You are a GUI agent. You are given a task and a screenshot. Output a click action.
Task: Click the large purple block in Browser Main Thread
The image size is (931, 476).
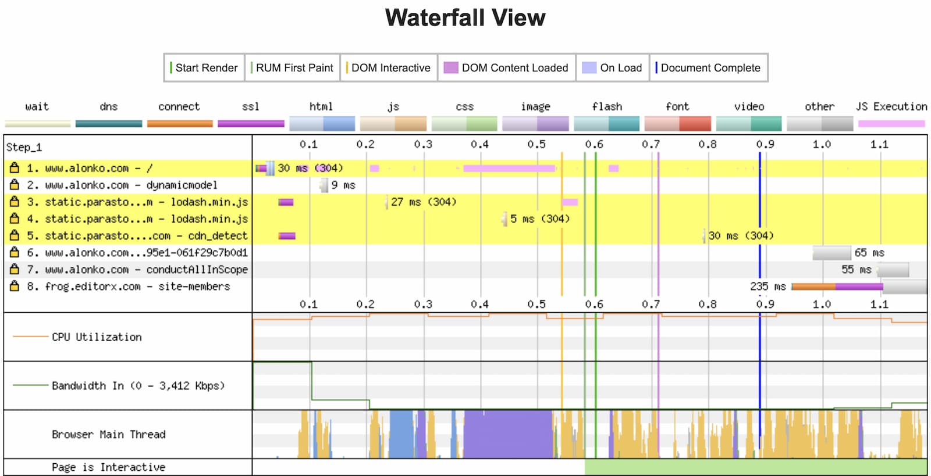[507, 434]
